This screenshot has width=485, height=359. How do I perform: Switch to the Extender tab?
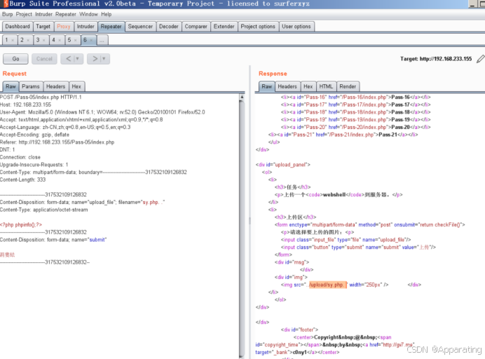coord(224,27)
